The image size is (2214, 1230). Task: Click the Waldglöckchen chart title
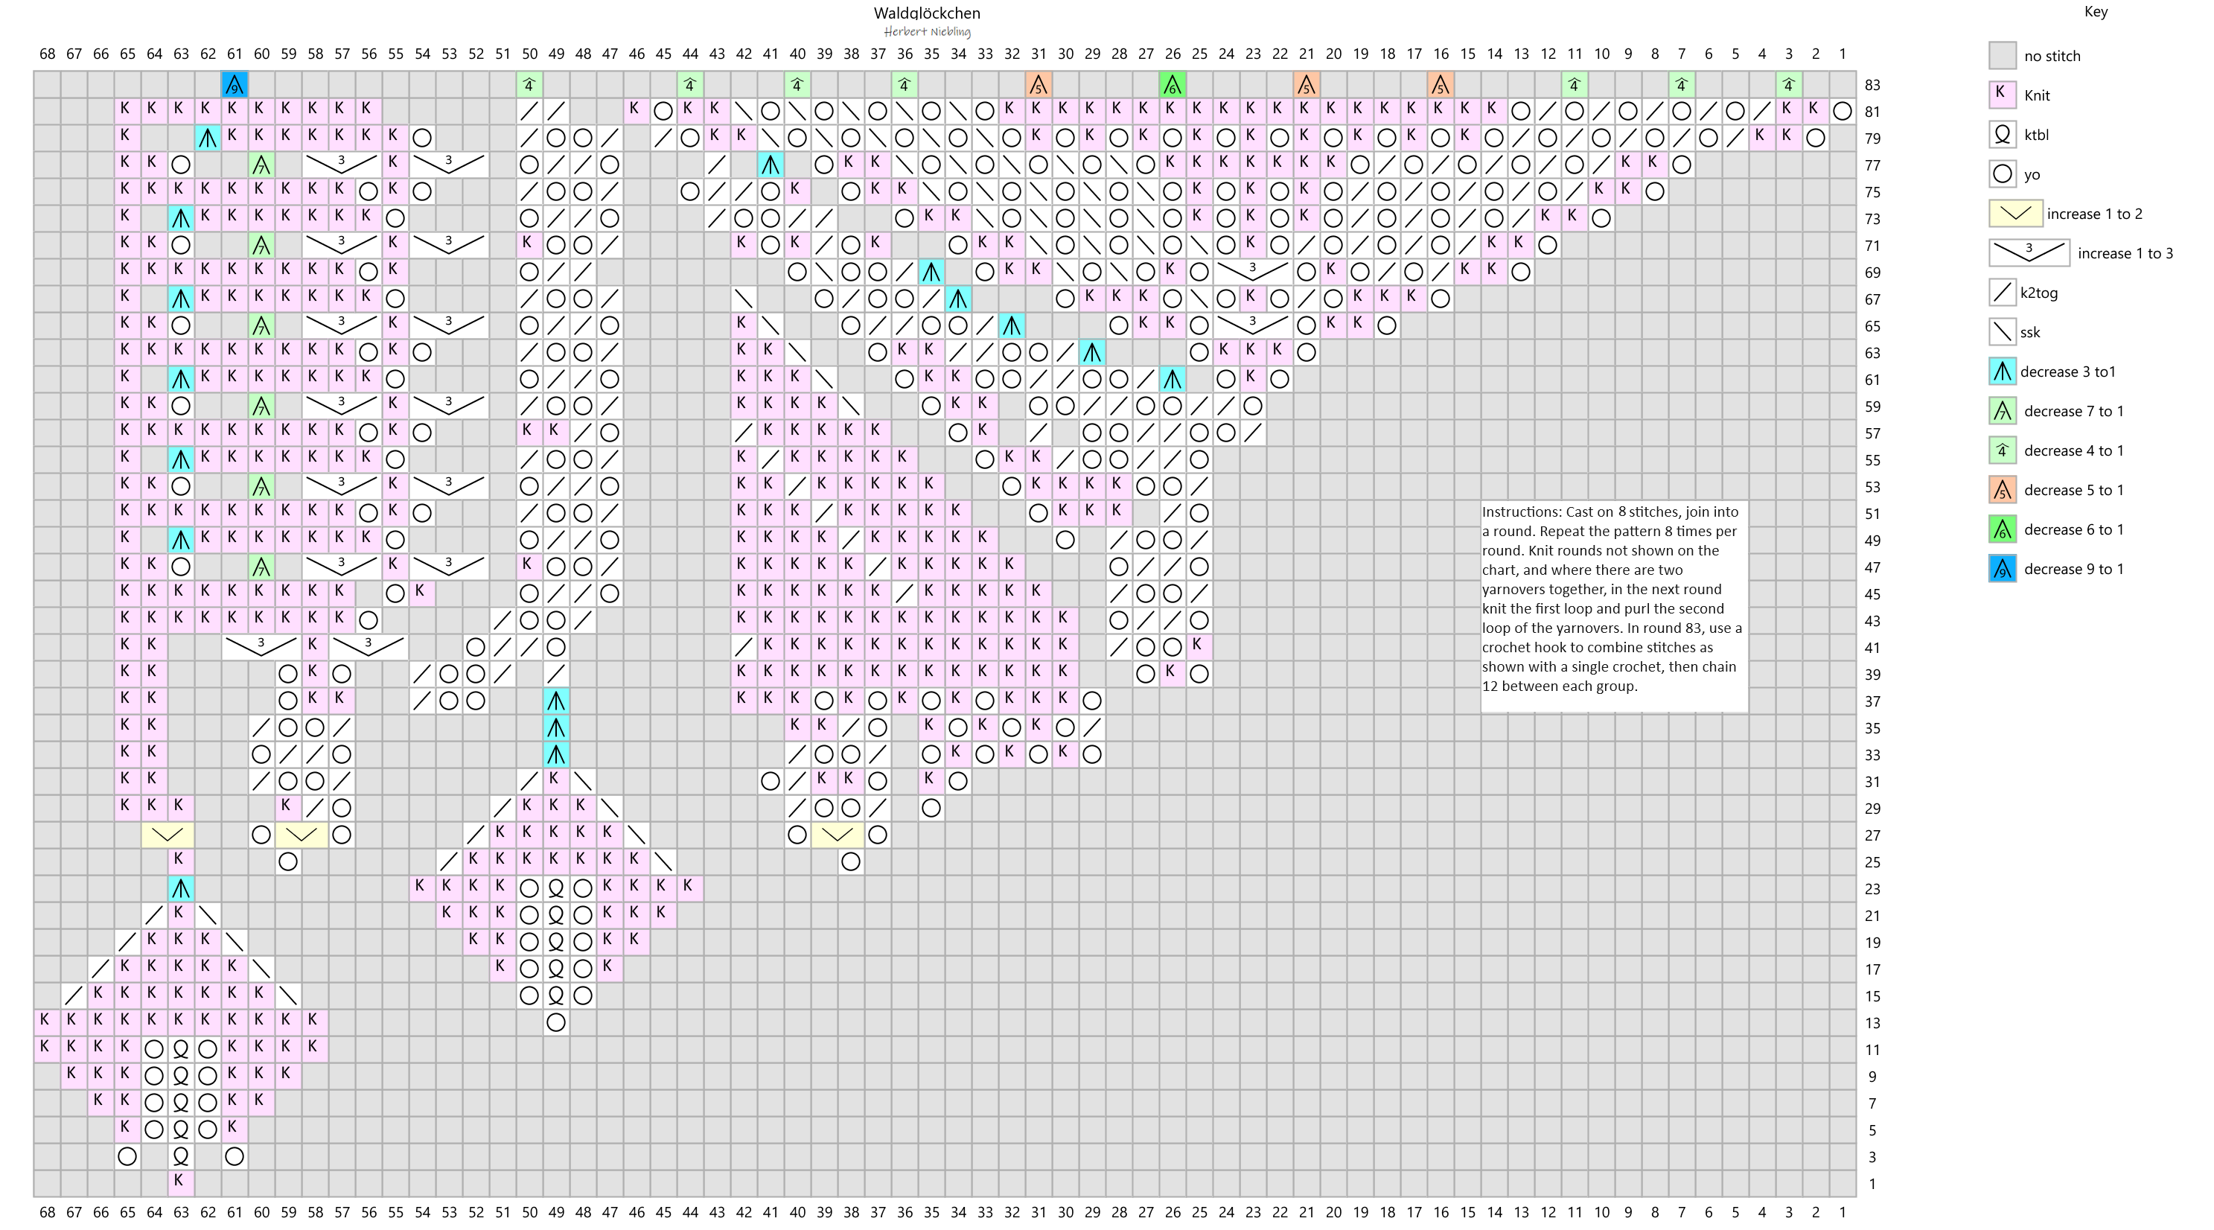927,13
